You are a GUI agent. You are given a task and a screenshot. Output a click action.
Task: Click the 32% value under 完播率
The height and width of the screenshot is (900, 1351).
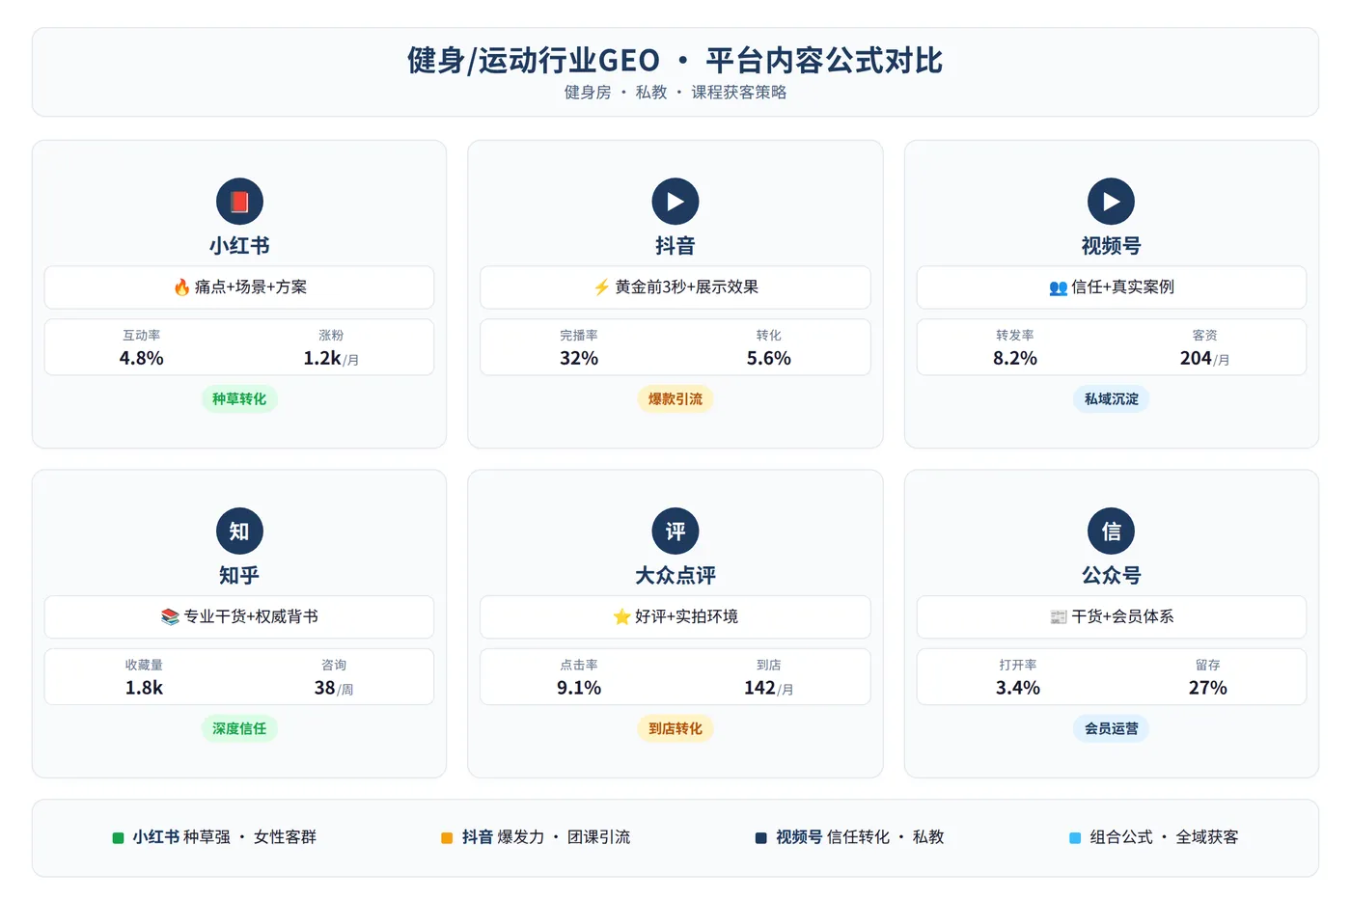[579, 359]
